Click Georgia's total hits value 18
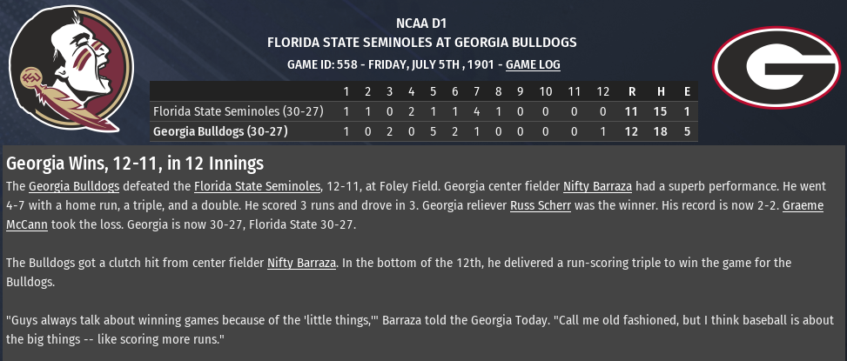Screen dimensions: 847x361 click(661, 132)
